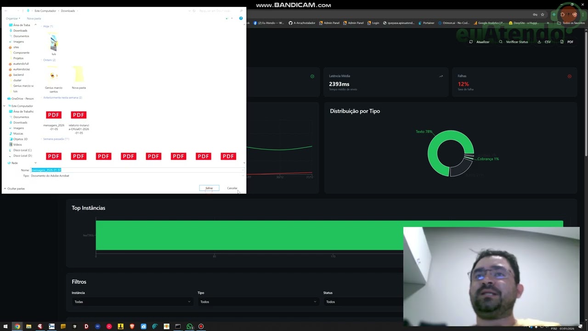Viewport: 588px width, 331px height.
Task: Open the Windows Start menu
Action: click(6, 326)
